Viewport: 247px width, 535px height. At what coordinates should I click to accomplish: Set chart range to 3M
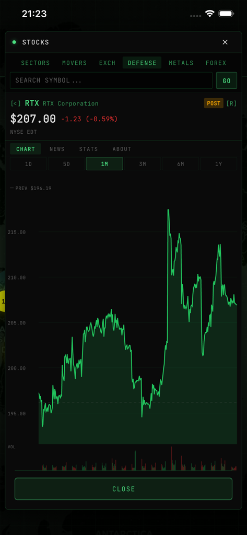143,164
